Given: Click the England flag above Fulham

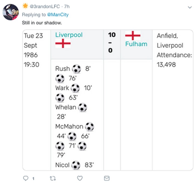Looking at the screenshot, I should click(x=133, y=35).
